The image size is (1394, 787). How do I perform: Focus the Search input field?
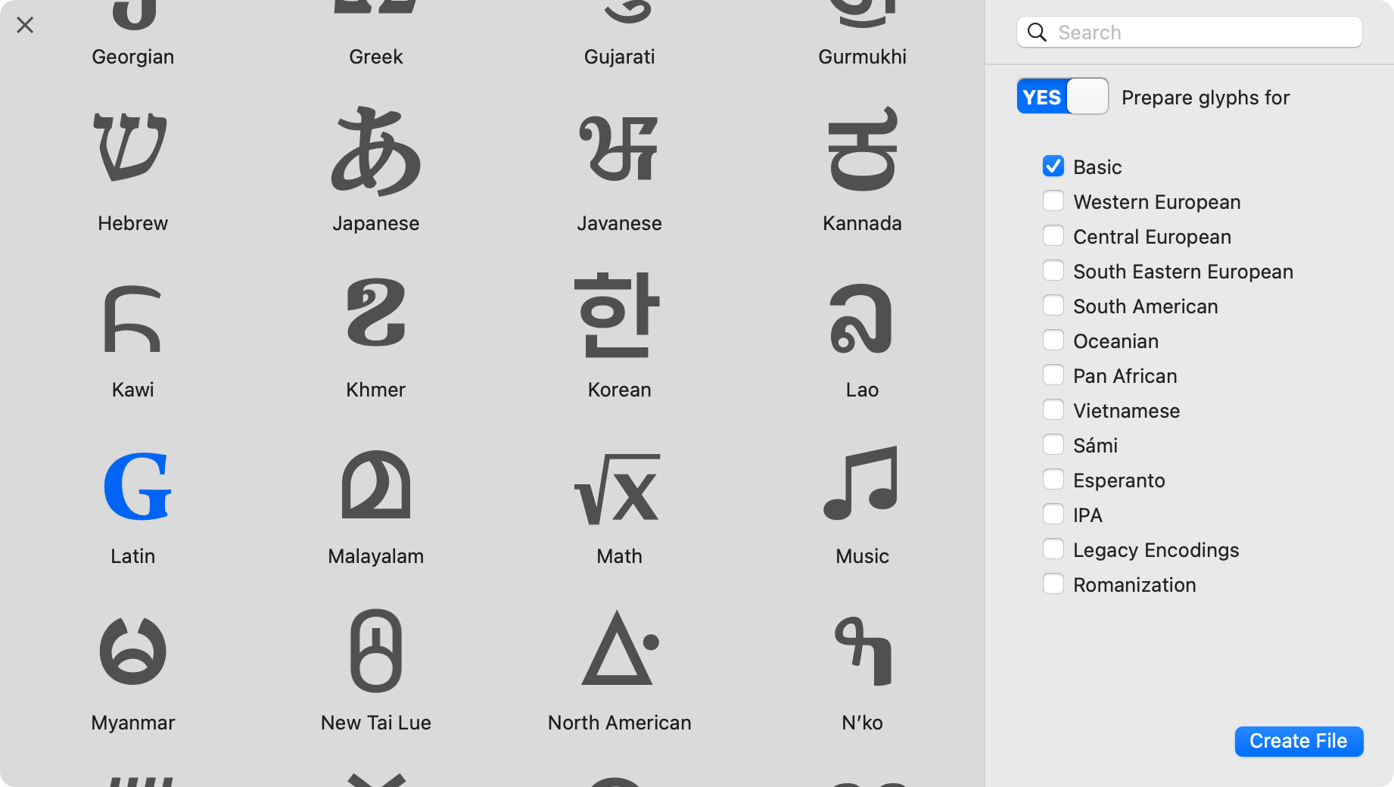pos(1190,33)
